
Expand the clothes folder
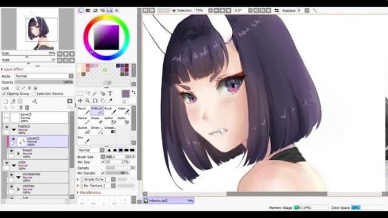click(x=19, y=189)
